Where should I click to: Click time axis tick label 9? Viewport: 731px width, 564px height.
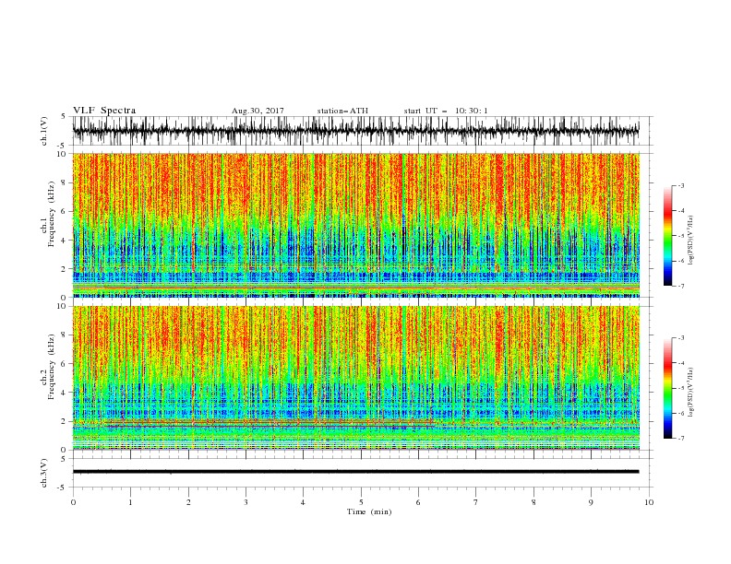click(591, 502)
